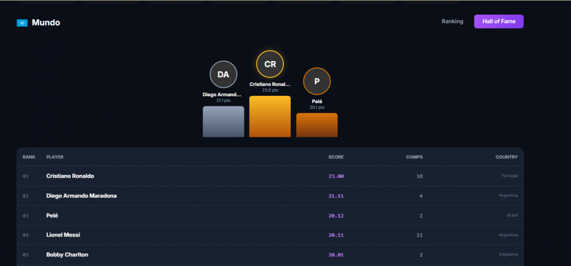
Task: Open Diego Armando Maradona's table row
Action: click(270, 196)
